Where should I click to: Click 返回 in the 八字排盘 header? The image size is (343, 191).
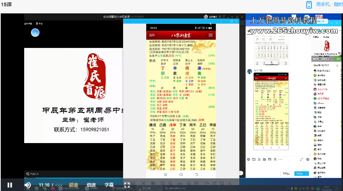(x=152, y=35)
